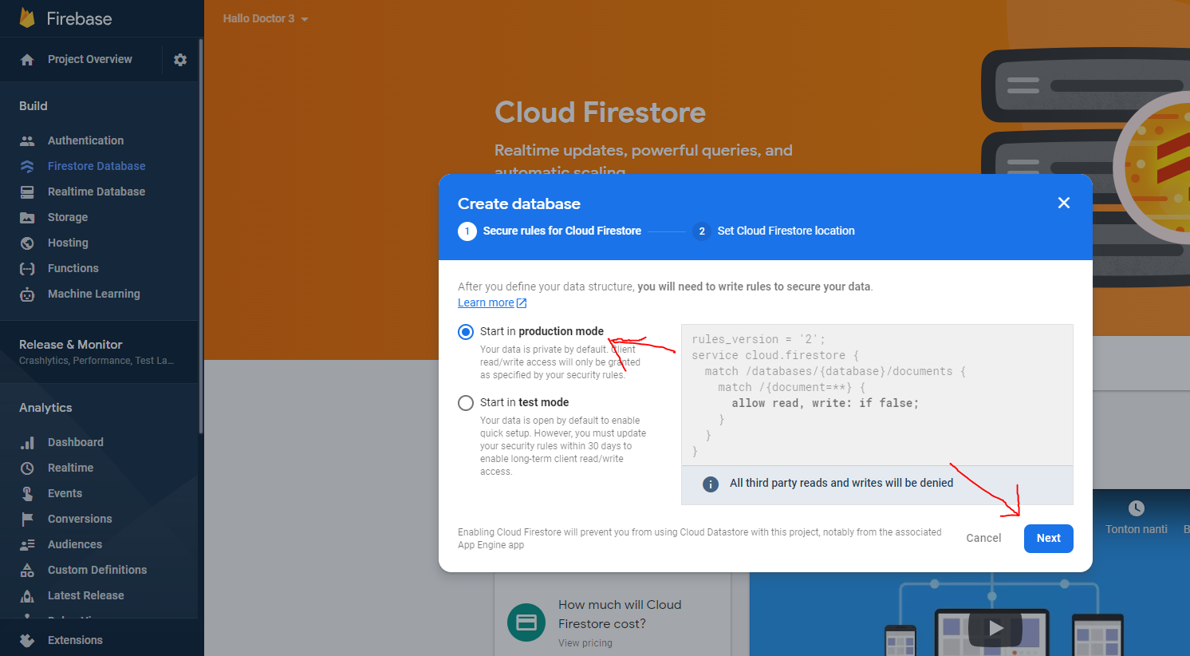Cancel the Create database dialog
This screenshot has width=1190, height=656.
pos(983,538)
